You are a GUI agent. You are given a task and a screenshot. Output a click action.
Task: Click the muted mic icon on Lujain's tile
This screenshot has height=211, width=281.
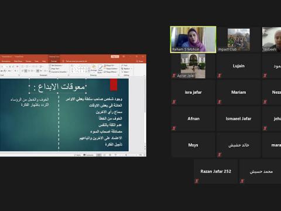tap(220, 76)
